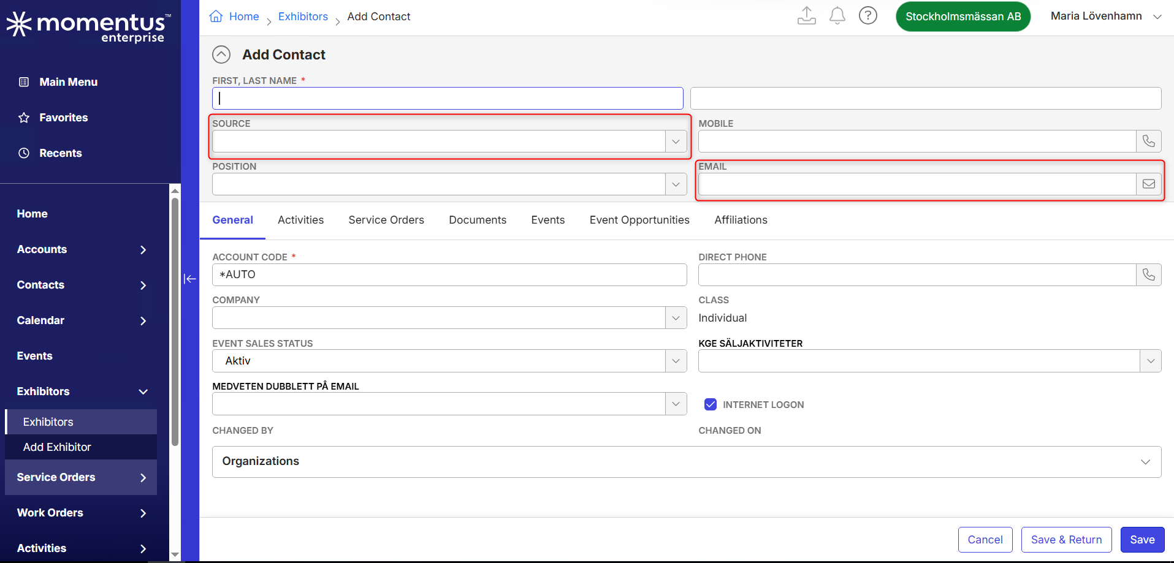1174x563 pixels.
Task: Click the Save & Return button
Action: pyautogui.click(x=1067, y=540)
